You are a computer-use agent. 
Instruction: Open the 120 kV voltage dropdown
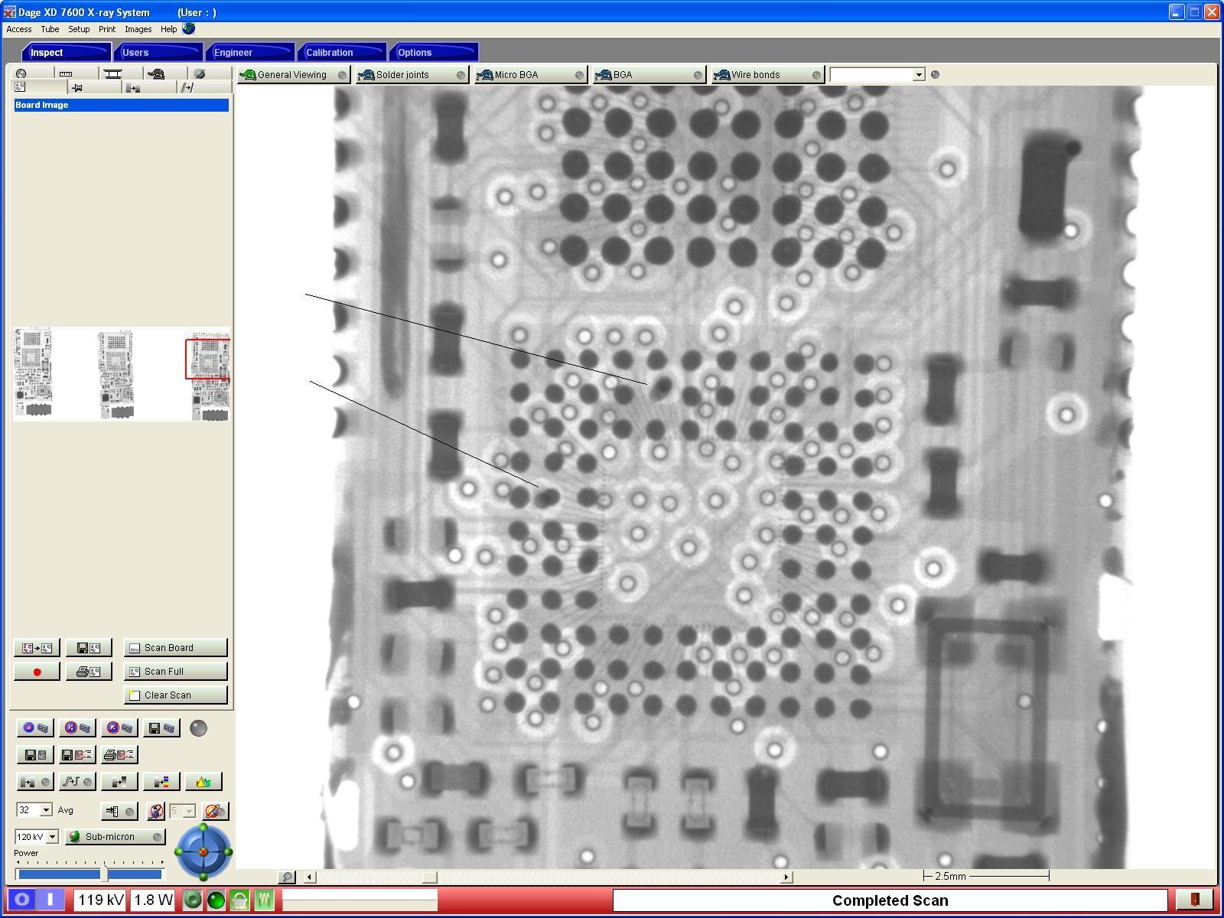click(52, 837)
